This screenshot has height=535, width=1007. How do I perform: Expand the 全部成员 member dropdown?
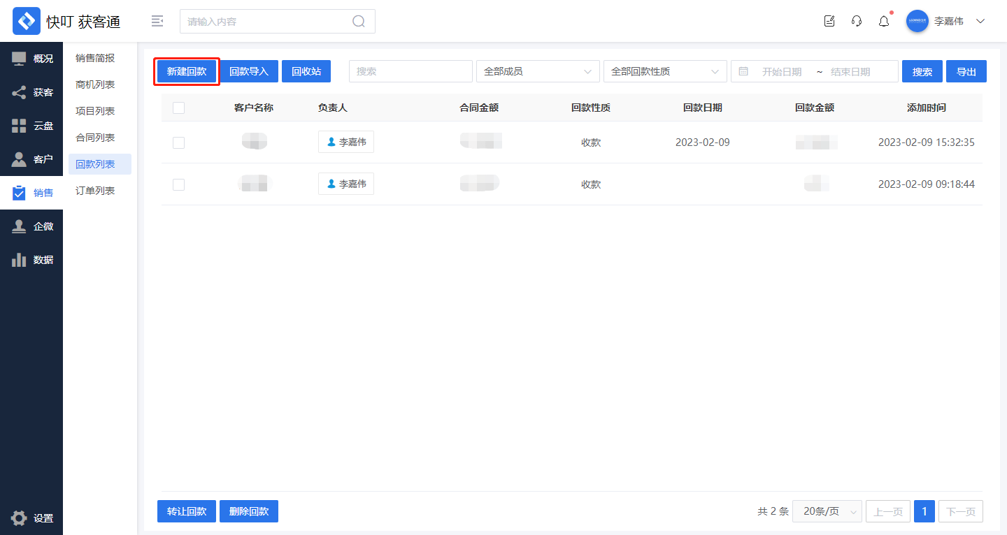click(538, 71)
